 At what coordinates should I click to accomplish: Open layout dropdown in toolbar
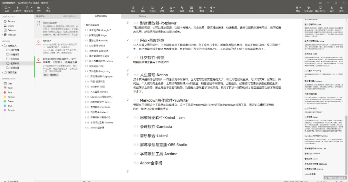click(x=9, y=8)
